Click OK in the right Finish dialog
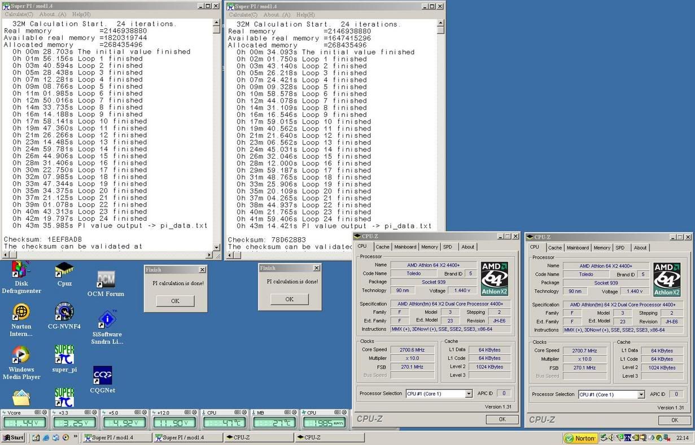Screen dimensions: 695x445 click(x=289, y=299)
